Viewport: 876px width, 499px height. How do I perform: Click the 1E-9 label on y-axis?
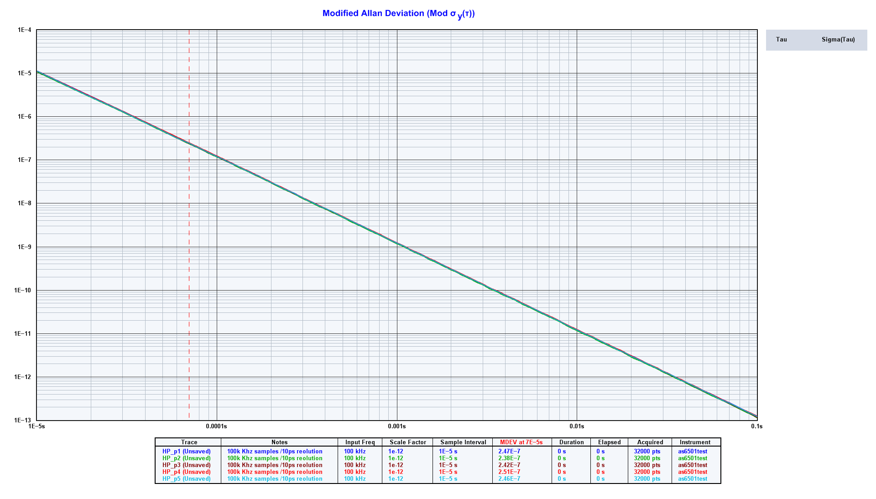coord(24,247)
